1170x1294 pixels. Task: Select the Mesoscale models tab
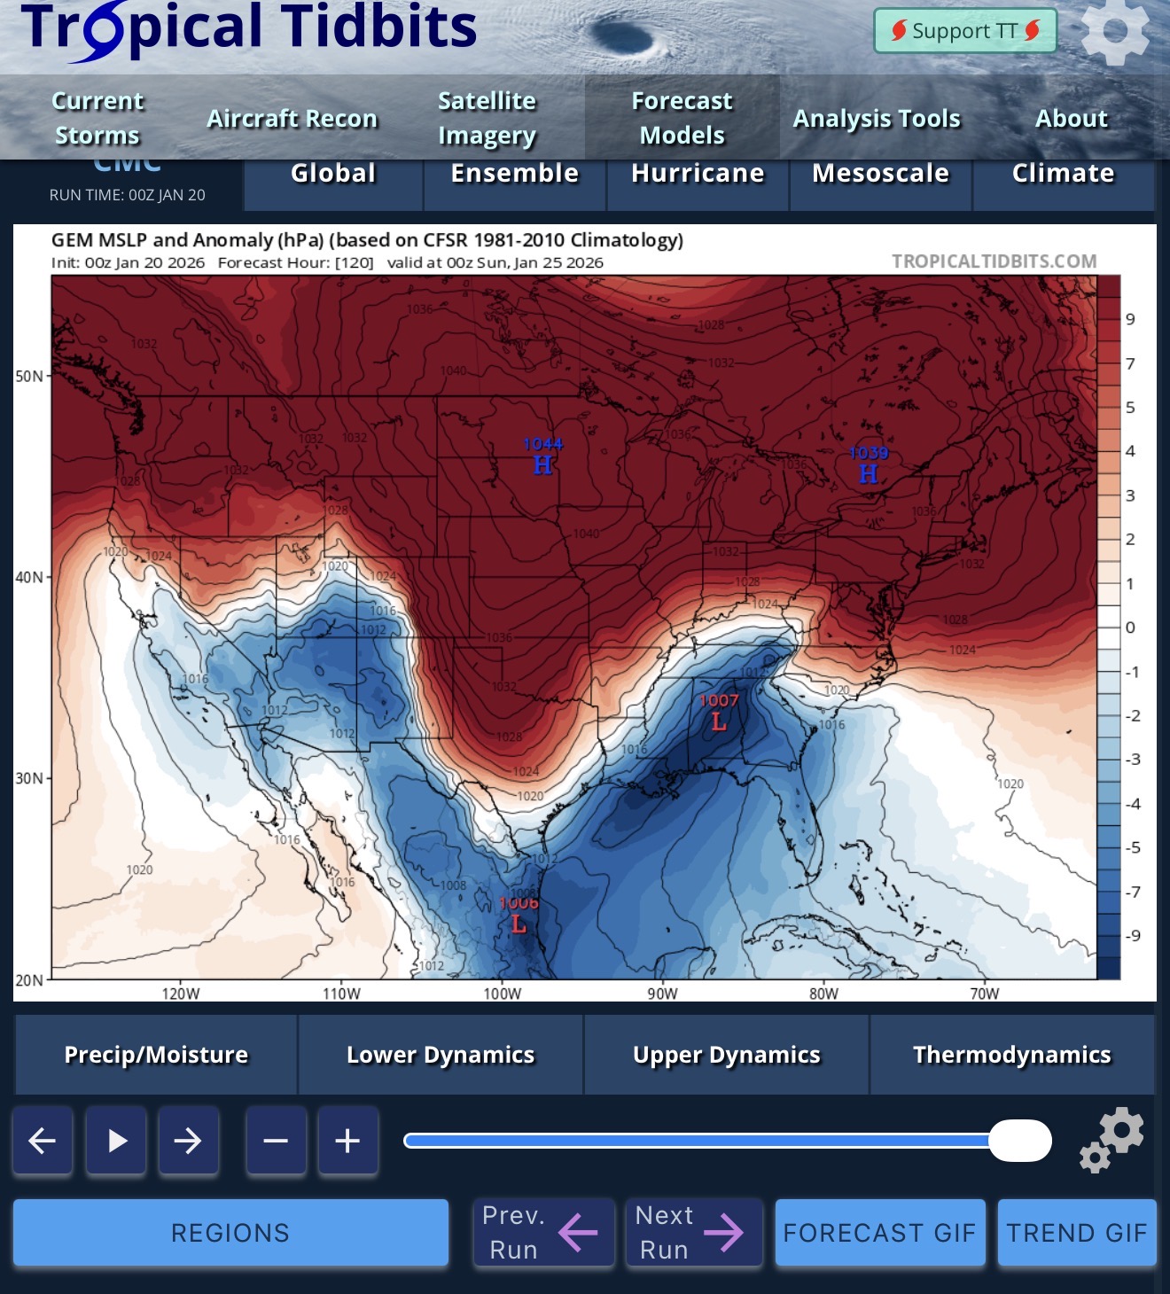tap(880, 174)
